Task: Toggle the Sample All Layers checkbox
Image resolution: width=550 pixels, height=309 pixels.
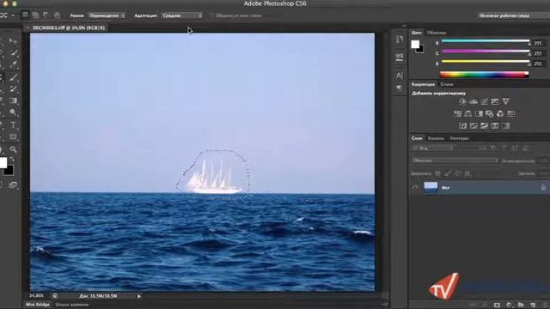Action: point(211,15)
